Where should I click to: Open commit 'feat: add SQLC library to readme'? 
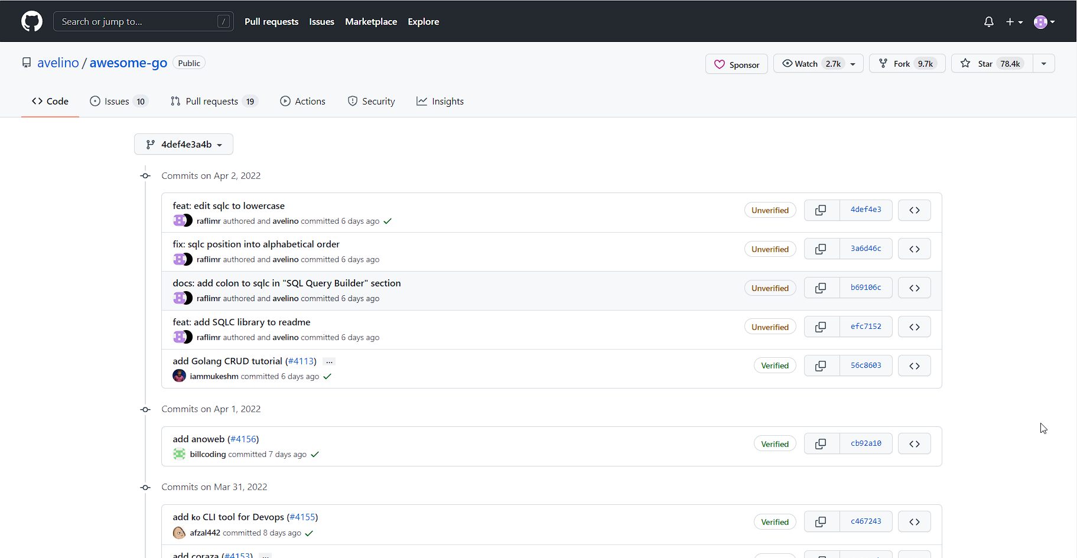pyautogui.click(x=241, y=322)
